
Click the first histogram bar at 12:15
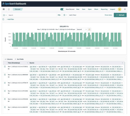(12, 45)
